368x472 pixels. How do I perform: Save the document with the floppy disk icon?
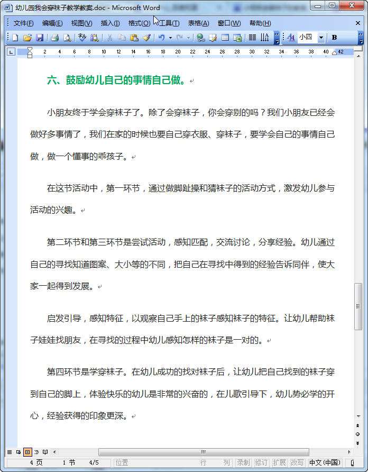(x=40, y=38)
